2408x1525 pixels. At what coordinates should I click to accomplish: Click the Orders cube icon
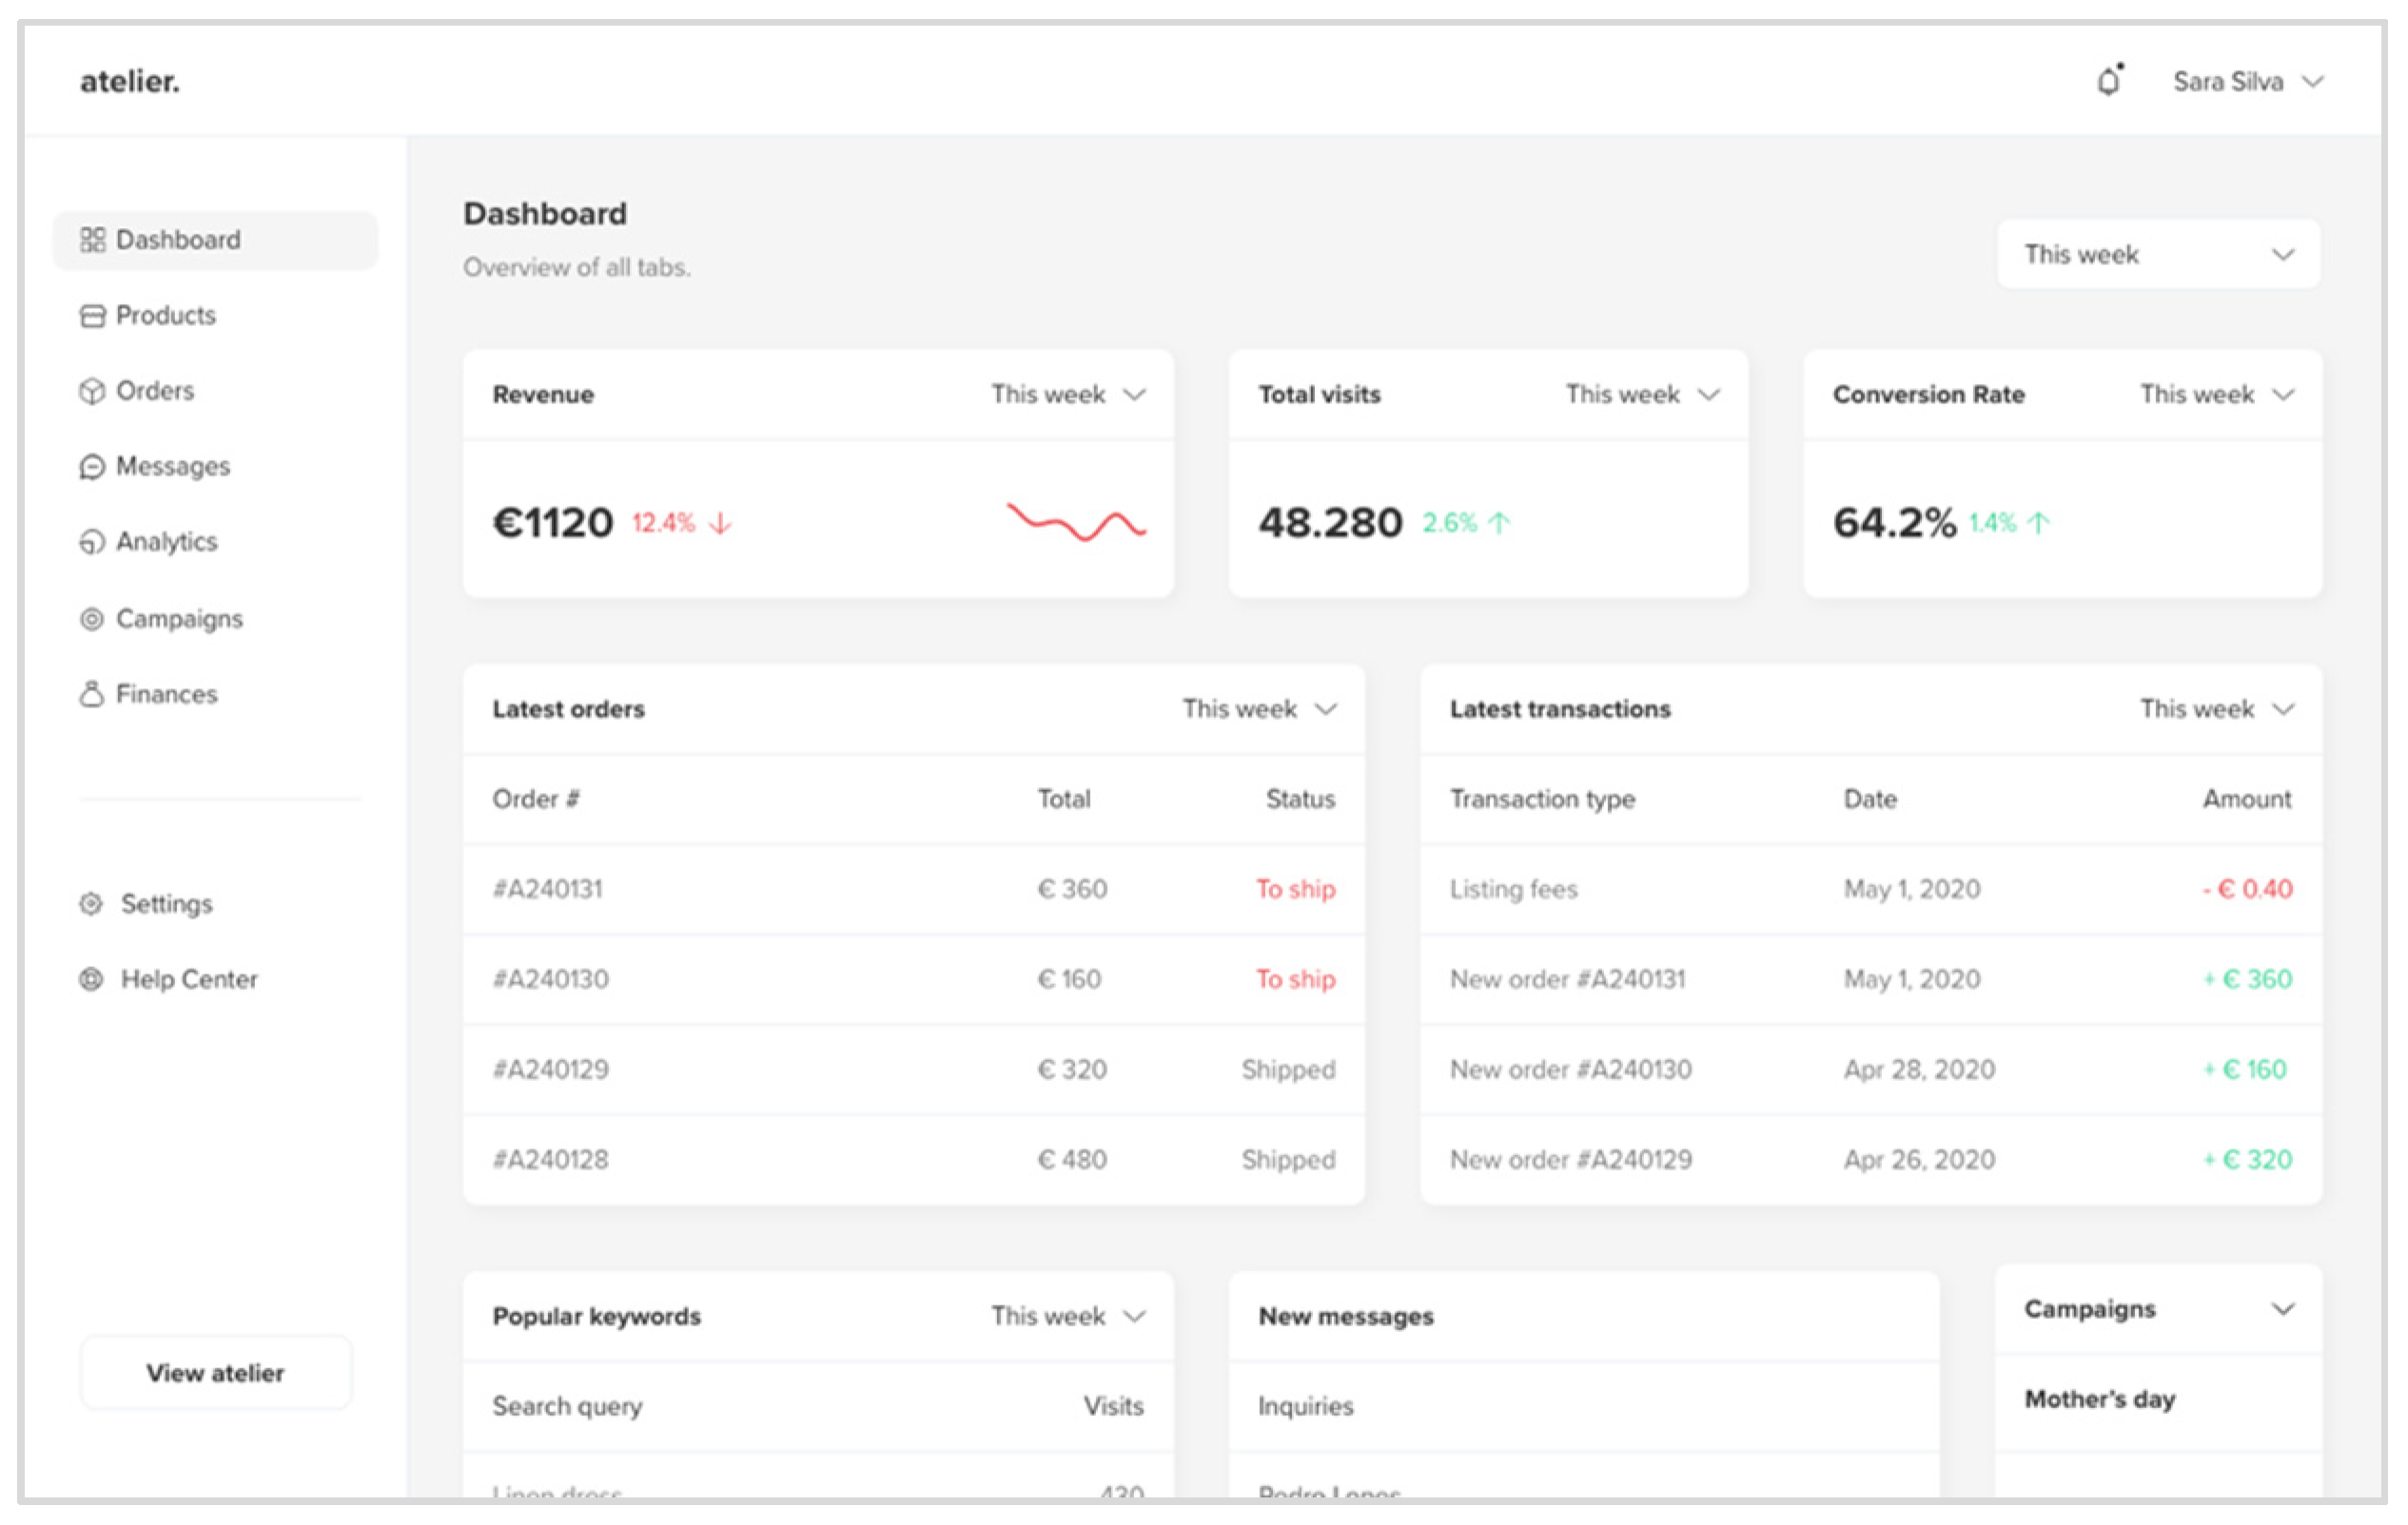92,392
